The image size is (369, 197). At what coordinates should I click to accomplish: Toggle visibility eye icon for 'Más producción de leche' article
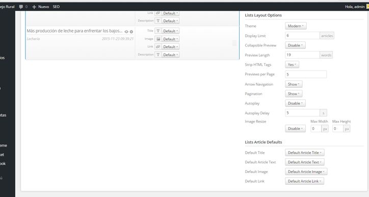[126, 32]
